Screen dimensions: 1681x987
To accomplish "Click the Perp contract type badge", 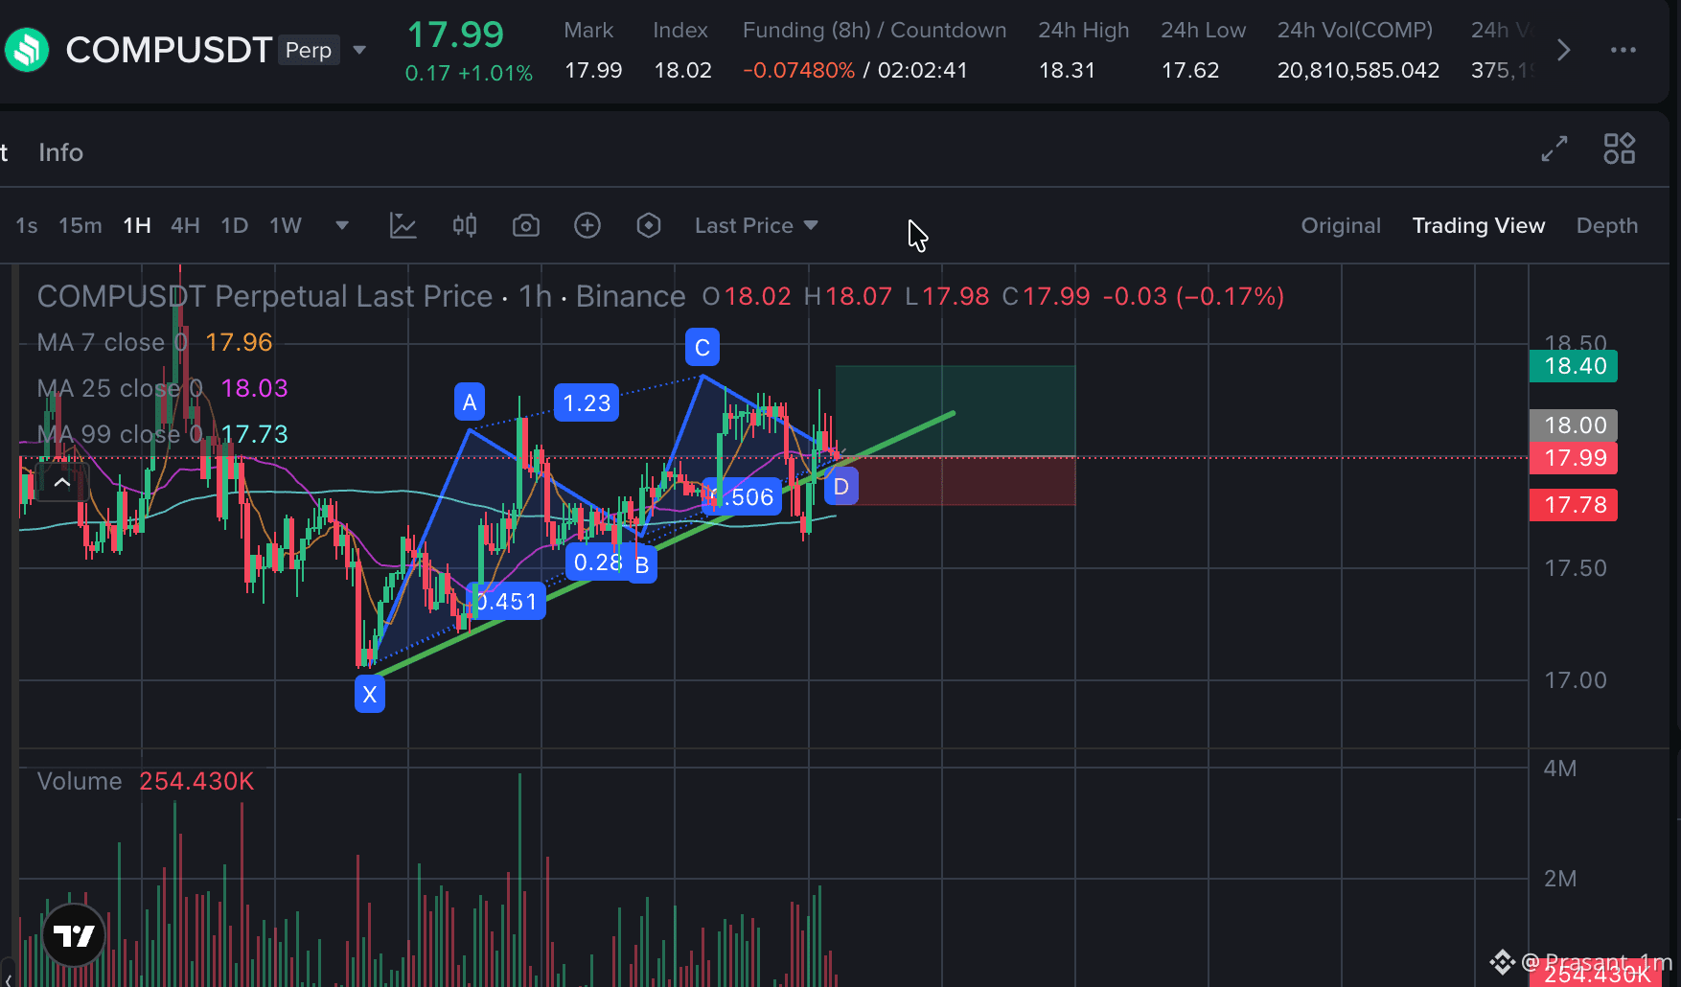I will point(309,50).
